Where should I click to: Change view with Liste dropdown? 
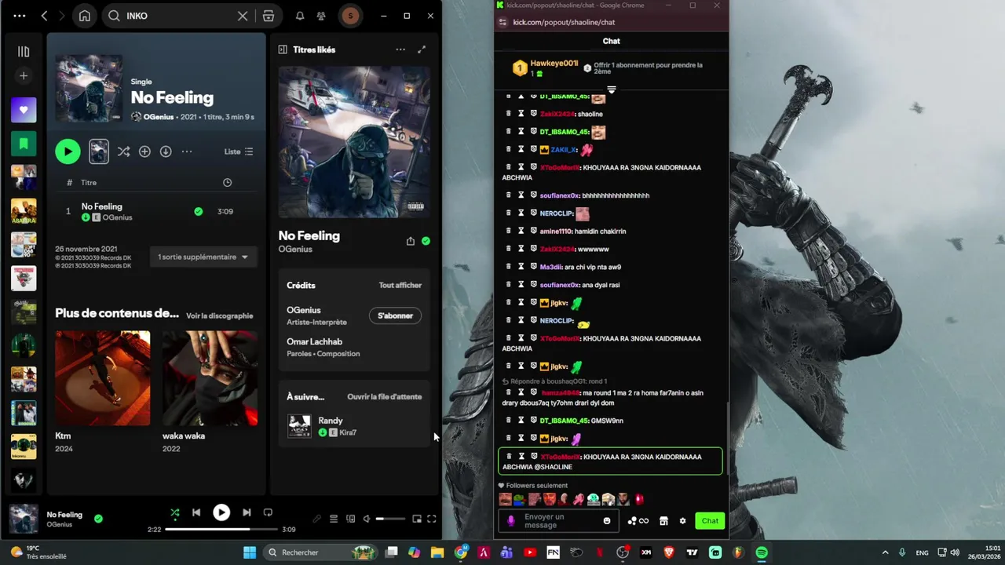[239, 151]
